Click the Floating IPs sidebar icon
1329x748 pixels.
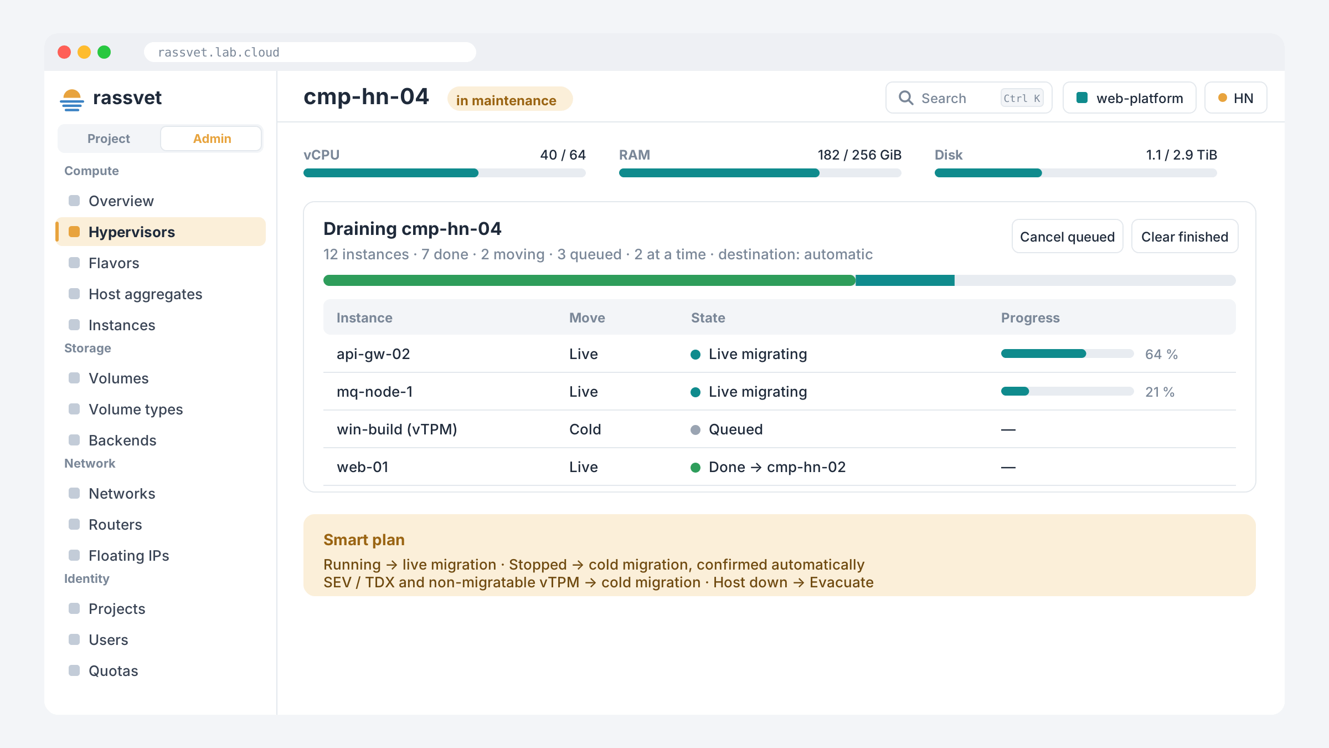tap(74, 555)
